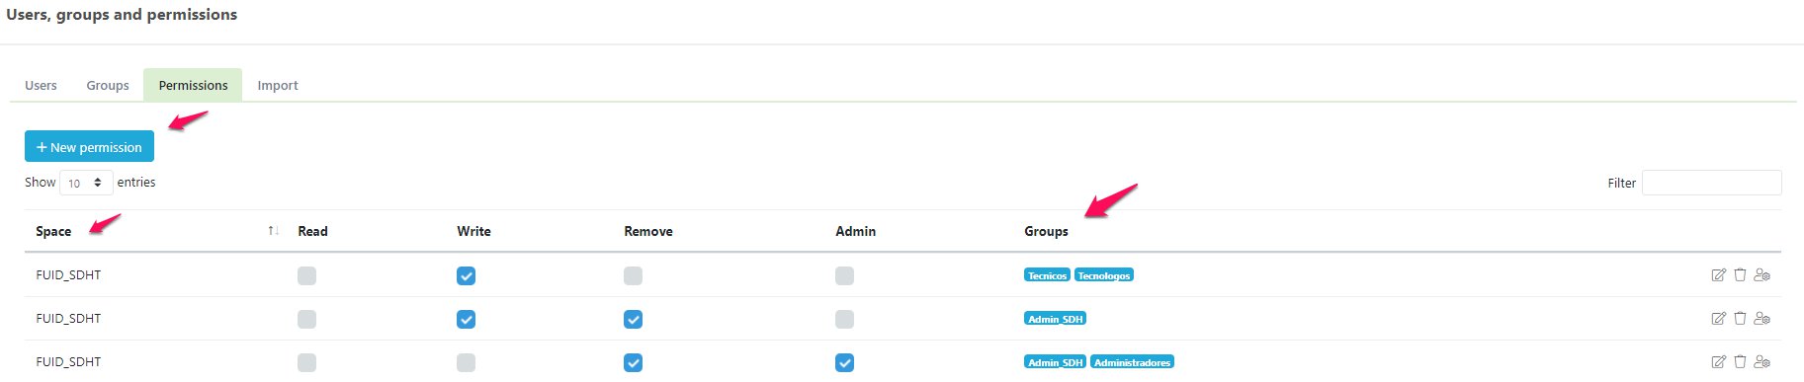1804x382 pixels.
Task: Toggle Write checkbox in first FUID_SDHT row
Action: pos(466,276)
